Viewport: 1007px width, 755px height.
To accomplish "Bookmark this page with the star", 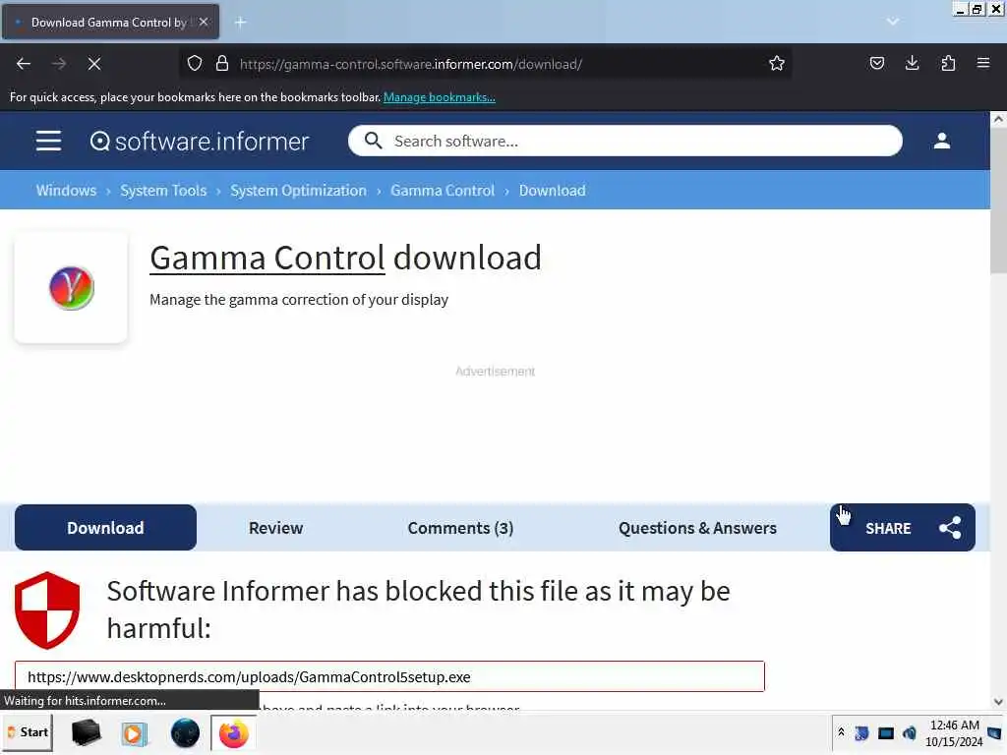I will (x=777, y=64).
